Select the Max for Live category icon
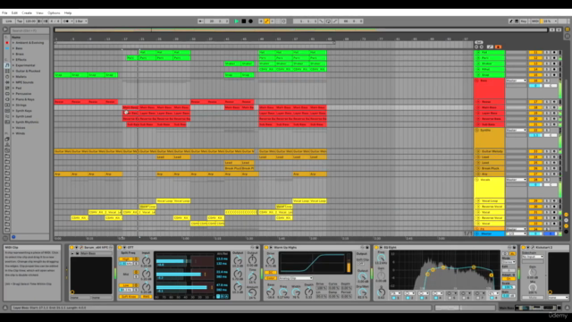The image size is (572, 322). [x=7, y=94]
